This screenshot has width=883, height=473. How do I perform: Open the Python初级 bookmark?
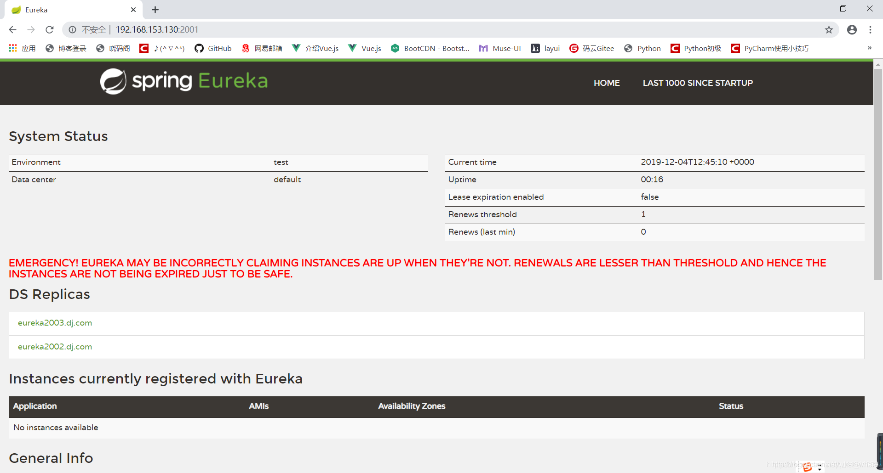coord(696,48)
